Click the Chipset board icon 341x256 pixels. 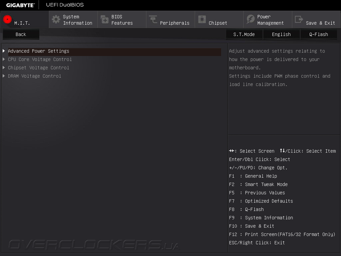coord(202,19)
